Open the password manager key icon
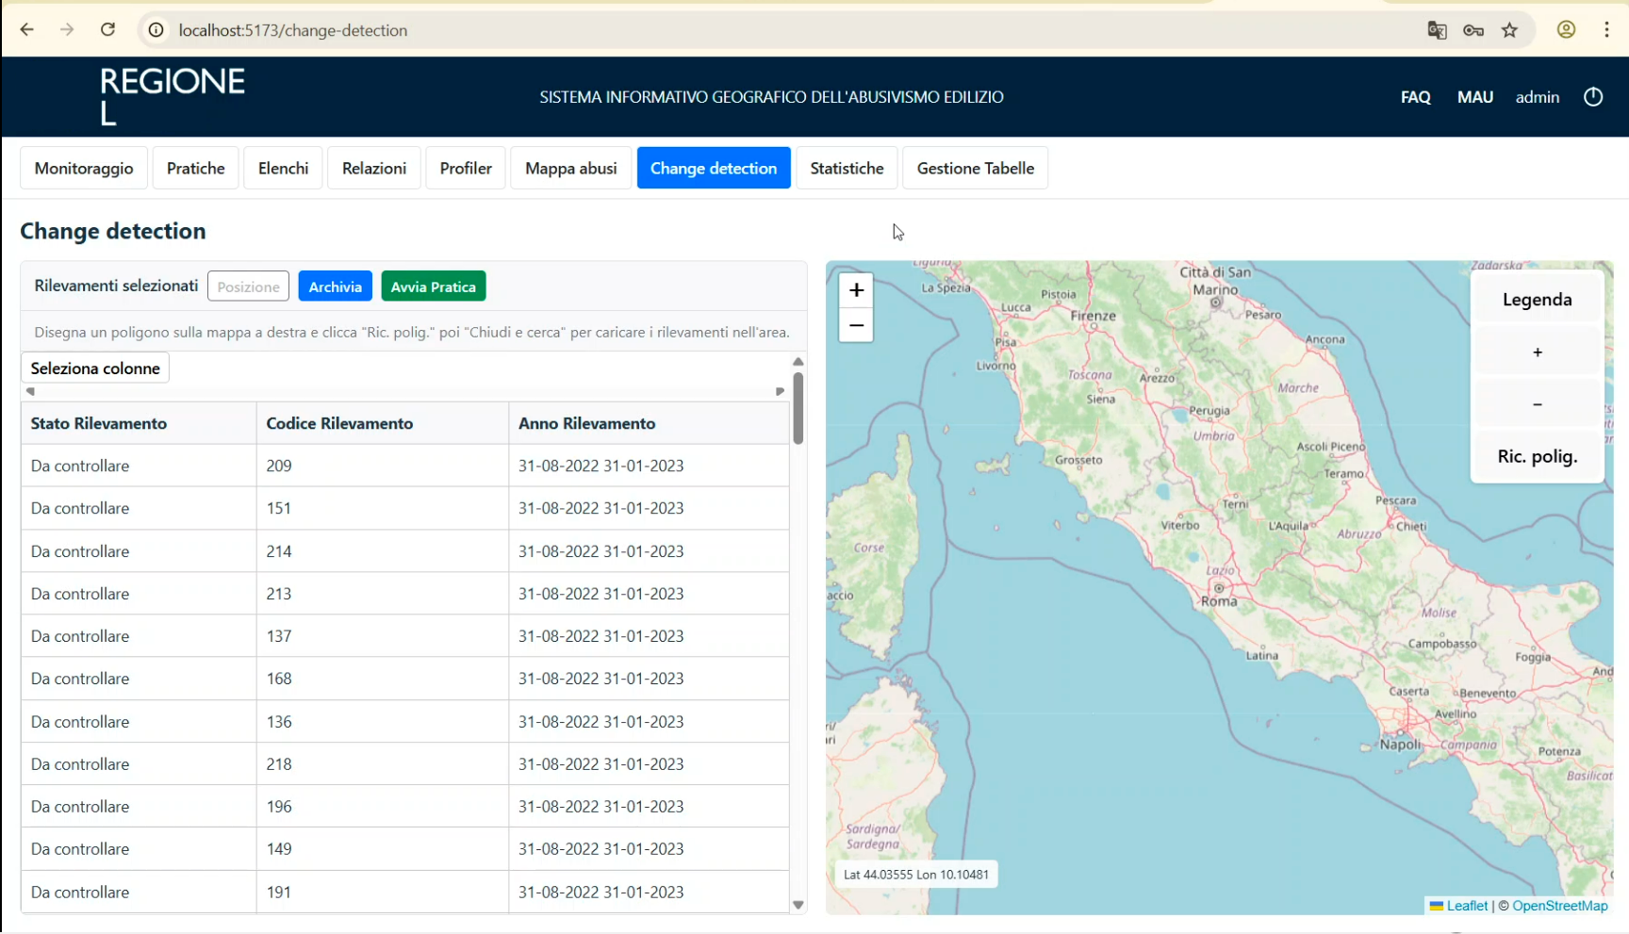 point(1473,30)
